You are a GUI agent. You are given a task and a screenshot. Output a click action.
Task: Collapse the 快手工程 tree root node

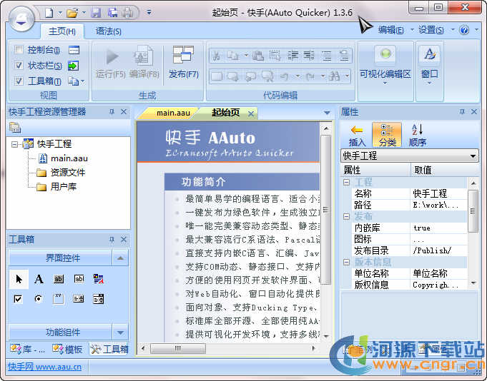(x=15, y=144)
